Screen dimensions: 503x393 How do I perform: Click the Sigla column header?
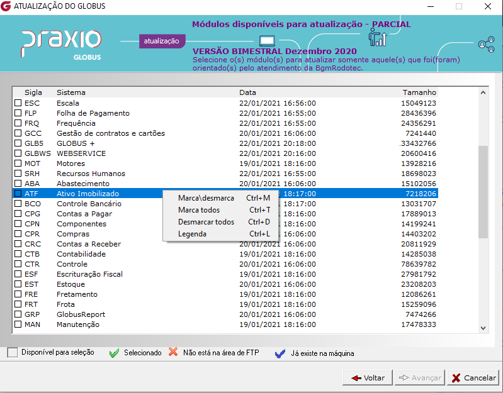click(x=33, y=92)
